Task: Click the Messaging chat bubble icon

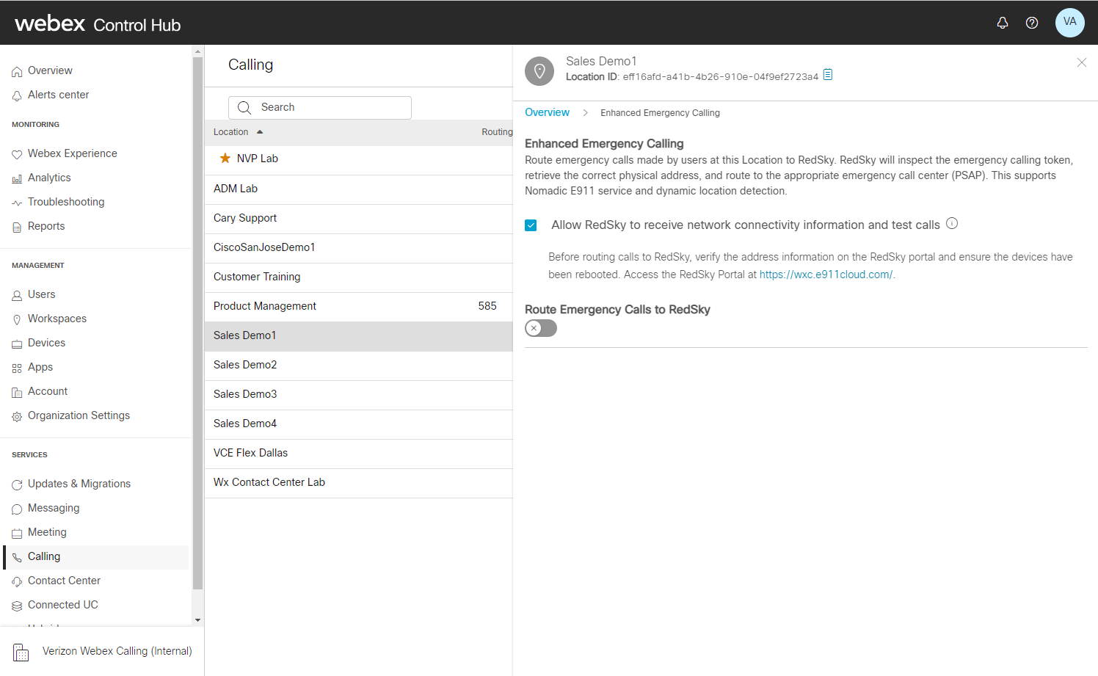Action: [x=17, y=509]
